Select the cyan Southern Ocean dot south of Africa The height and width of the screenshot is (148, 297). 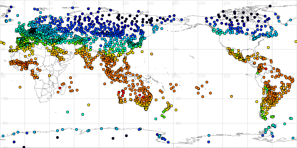tap(68, 112)
